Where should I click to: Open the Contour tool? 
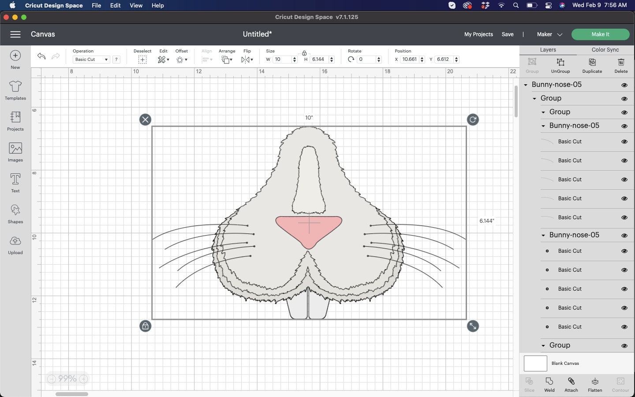(620, 384)
